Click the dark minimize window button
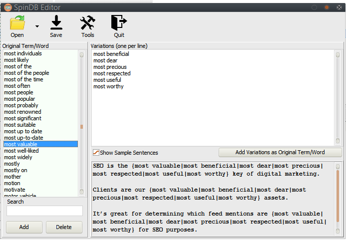 [x=314, y=7]
